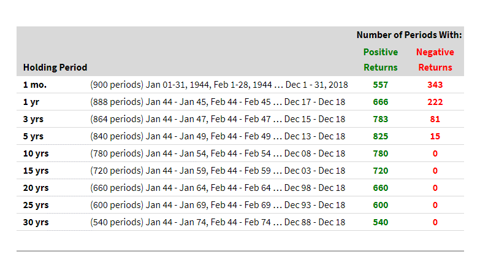The image size is (499, 267).
Task: Click the negative returns value 81
Action: (x=435, y=119)
